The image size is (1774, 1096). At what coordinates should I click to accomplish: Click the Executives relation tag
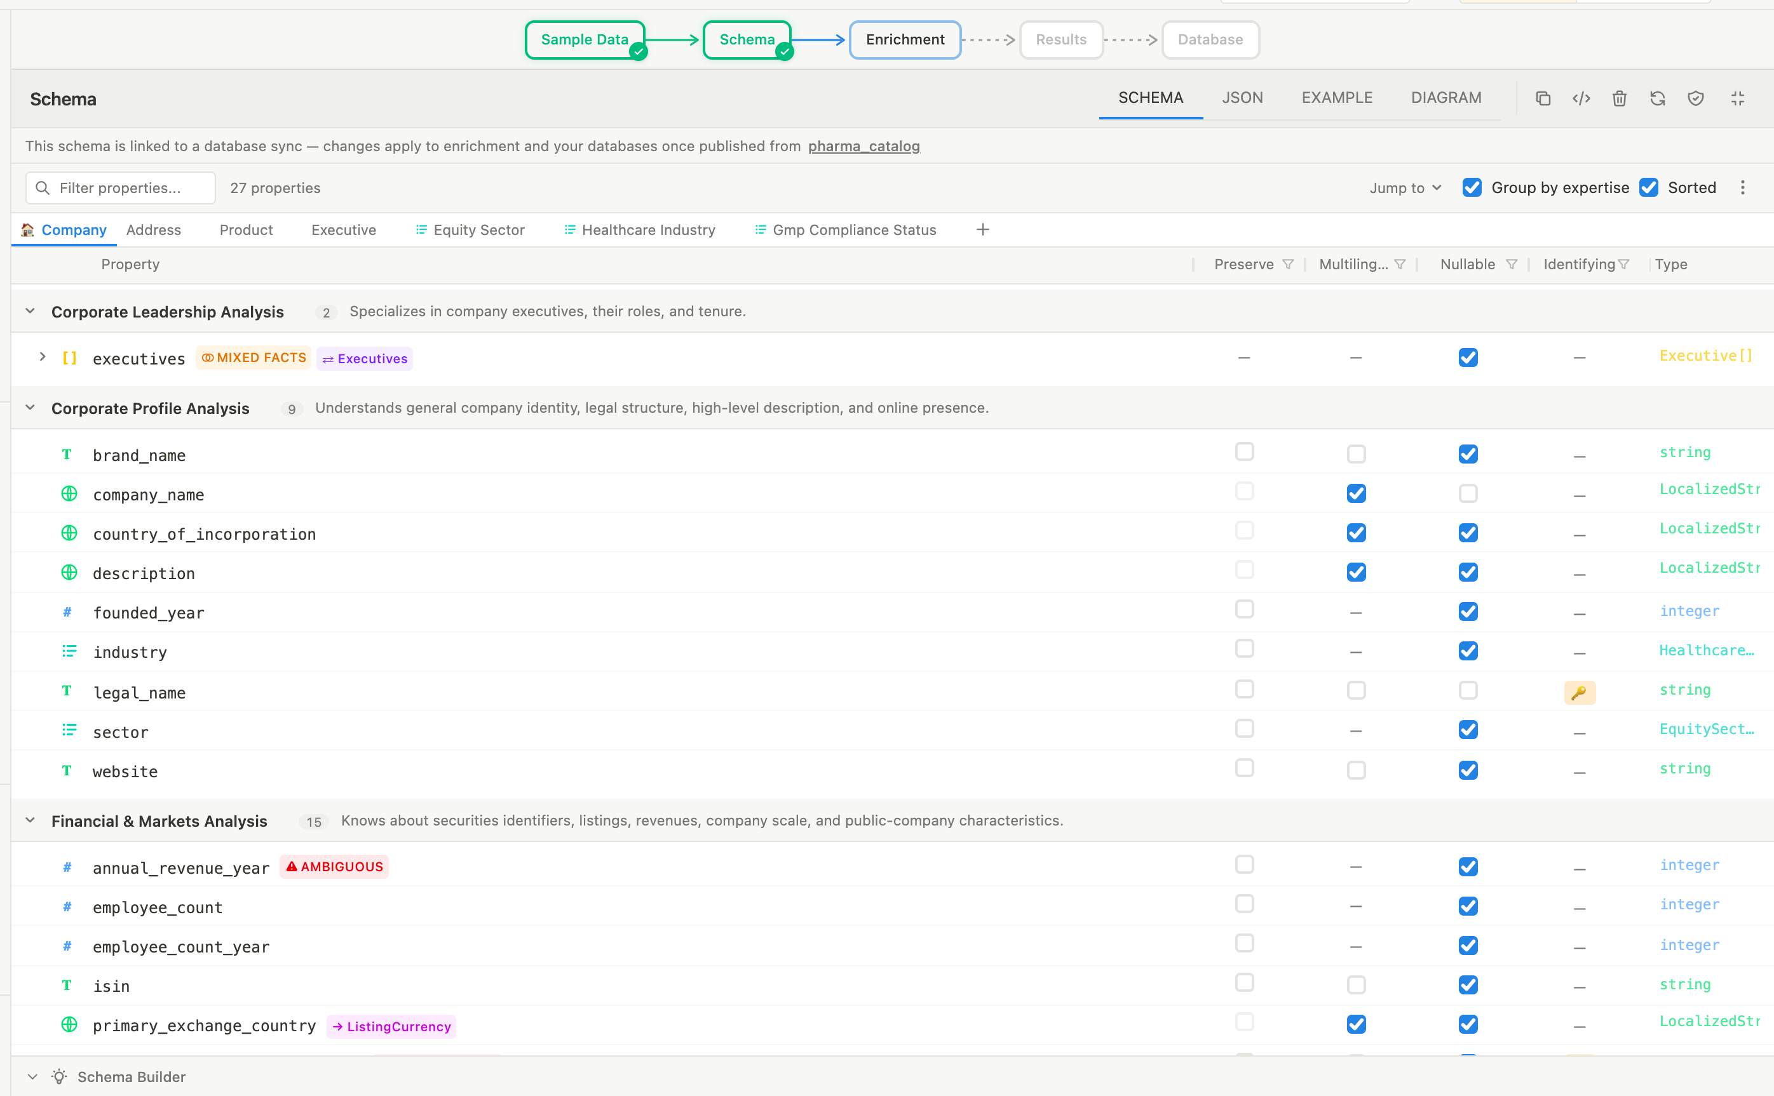[365, 358]
